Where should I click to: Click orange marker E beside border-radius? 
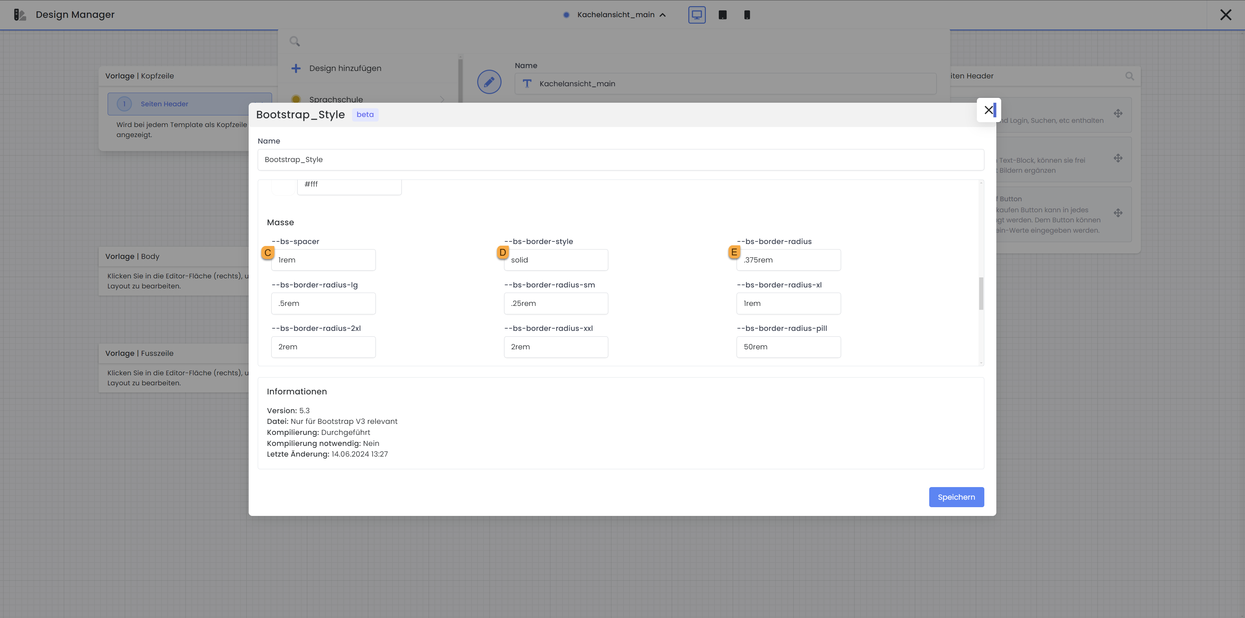point(734,252)
